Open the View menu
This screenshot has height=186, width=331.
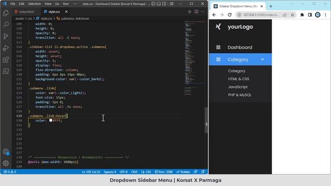48,4
